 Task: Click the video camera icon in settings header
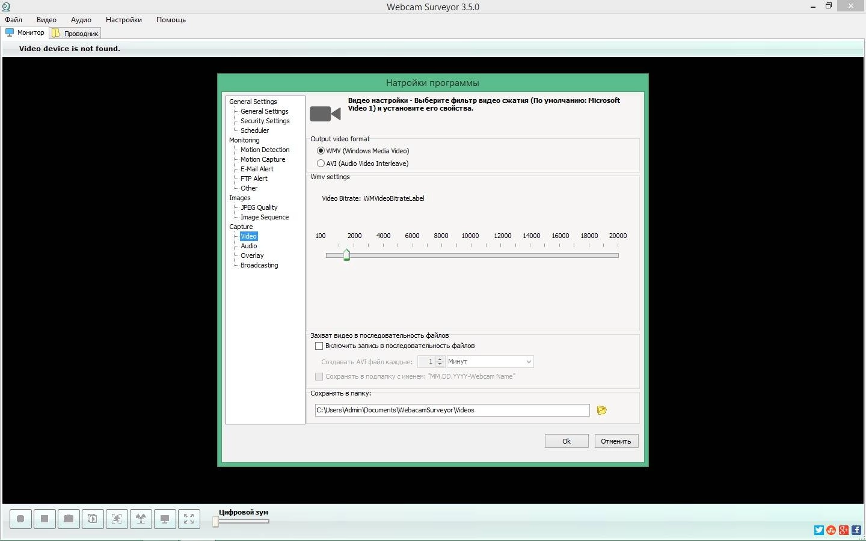(325, 114)
